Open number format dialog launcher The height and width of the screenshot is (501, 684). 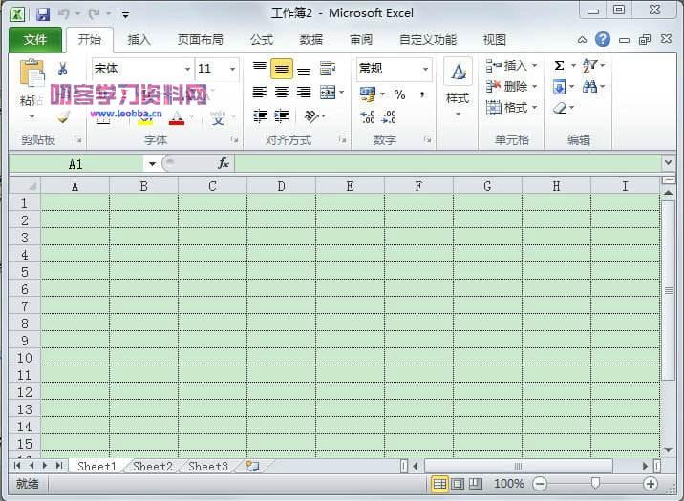click(x=427, y=139)
